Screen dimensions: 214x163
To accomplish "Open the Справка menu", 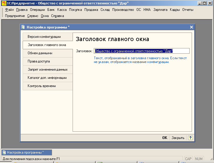I will pyautogui.click(x=57, y=16).
